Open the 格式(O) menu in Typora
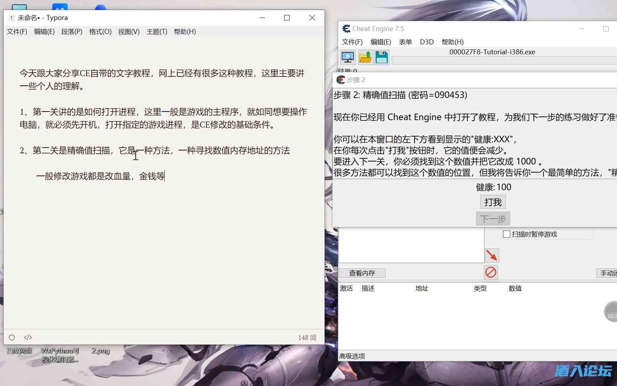Image resolution: width=617 pixels, height=386 pixels. click(x=100, y=32)
